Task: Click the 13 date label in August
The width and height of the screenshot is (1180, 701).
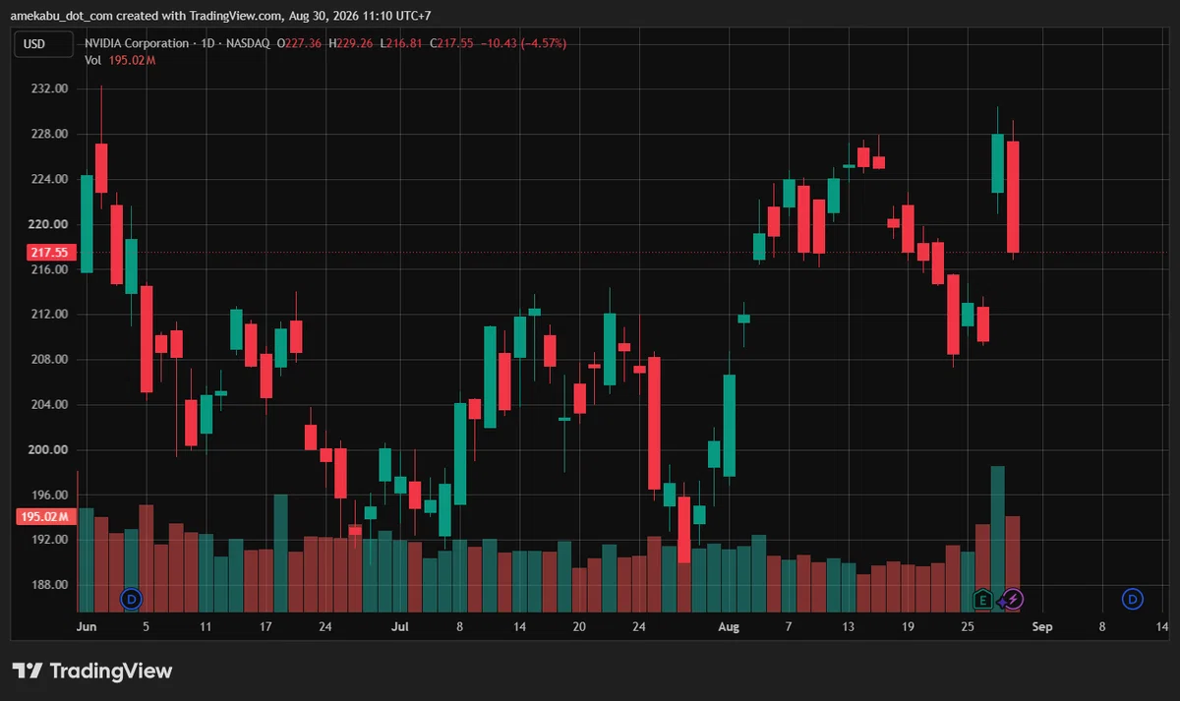Action: 848,626
